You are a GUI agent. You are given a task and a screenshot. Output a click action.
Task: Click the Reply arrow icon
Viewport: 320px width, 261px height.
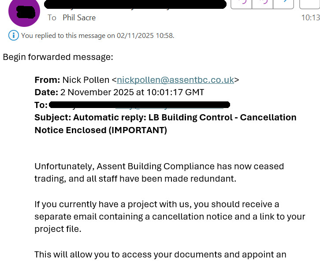[242, 3]
